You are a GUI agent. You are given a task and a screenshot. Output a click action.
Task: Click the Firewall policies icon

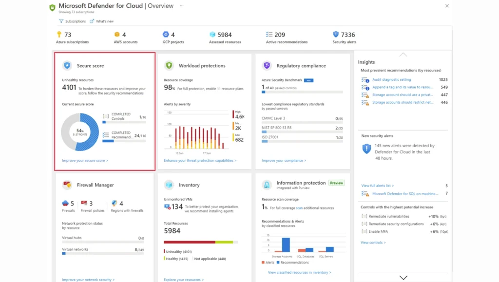point(84,203)
